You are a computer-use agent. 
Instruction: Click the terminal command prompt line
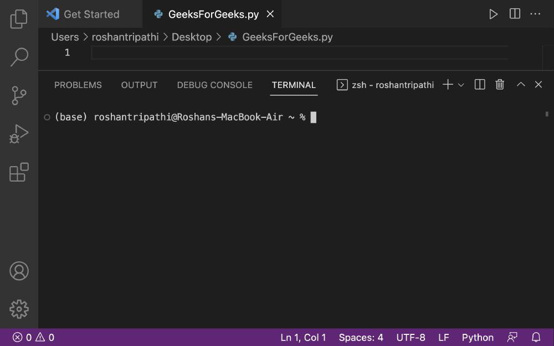coord(186,117)
